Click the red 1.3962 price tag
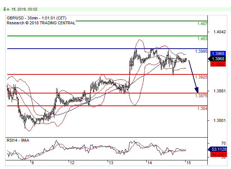The height and width of the screenshot is (169, 231). point(218,64)
